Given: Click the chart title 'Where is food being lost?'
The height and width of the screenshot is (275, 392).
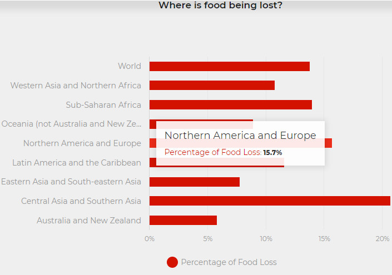Looking at the screenshot, I should click(220, 6).
